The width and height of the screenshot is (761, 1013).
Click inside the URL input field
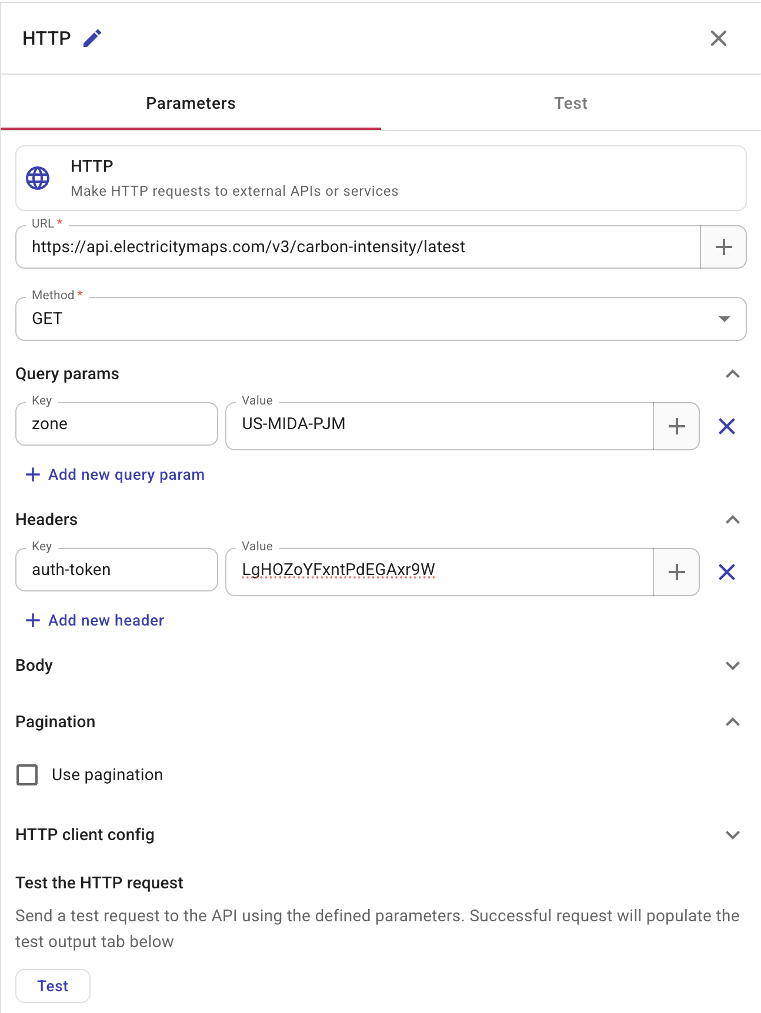[353, 247]
